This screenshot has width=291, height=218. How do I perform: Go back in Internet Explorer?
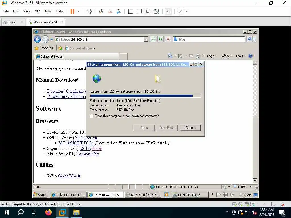tap(37, 39)
